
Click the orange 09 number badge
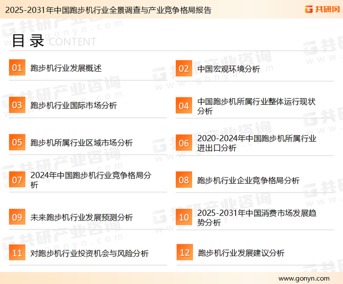click(17, 217)
